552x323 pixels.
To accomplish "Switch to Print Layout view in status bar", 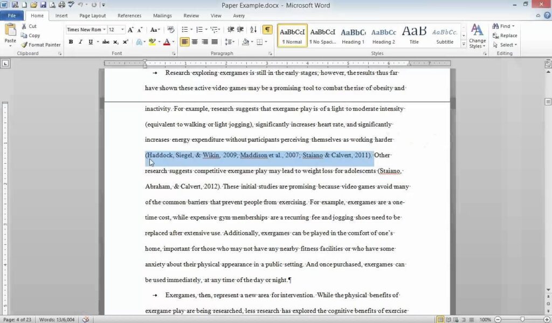I will (440, 319).
